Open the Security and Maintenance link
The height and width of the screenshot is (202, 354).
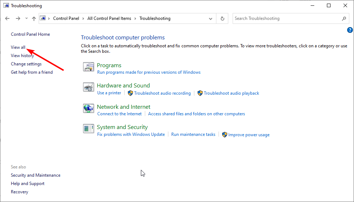point(35,175)
